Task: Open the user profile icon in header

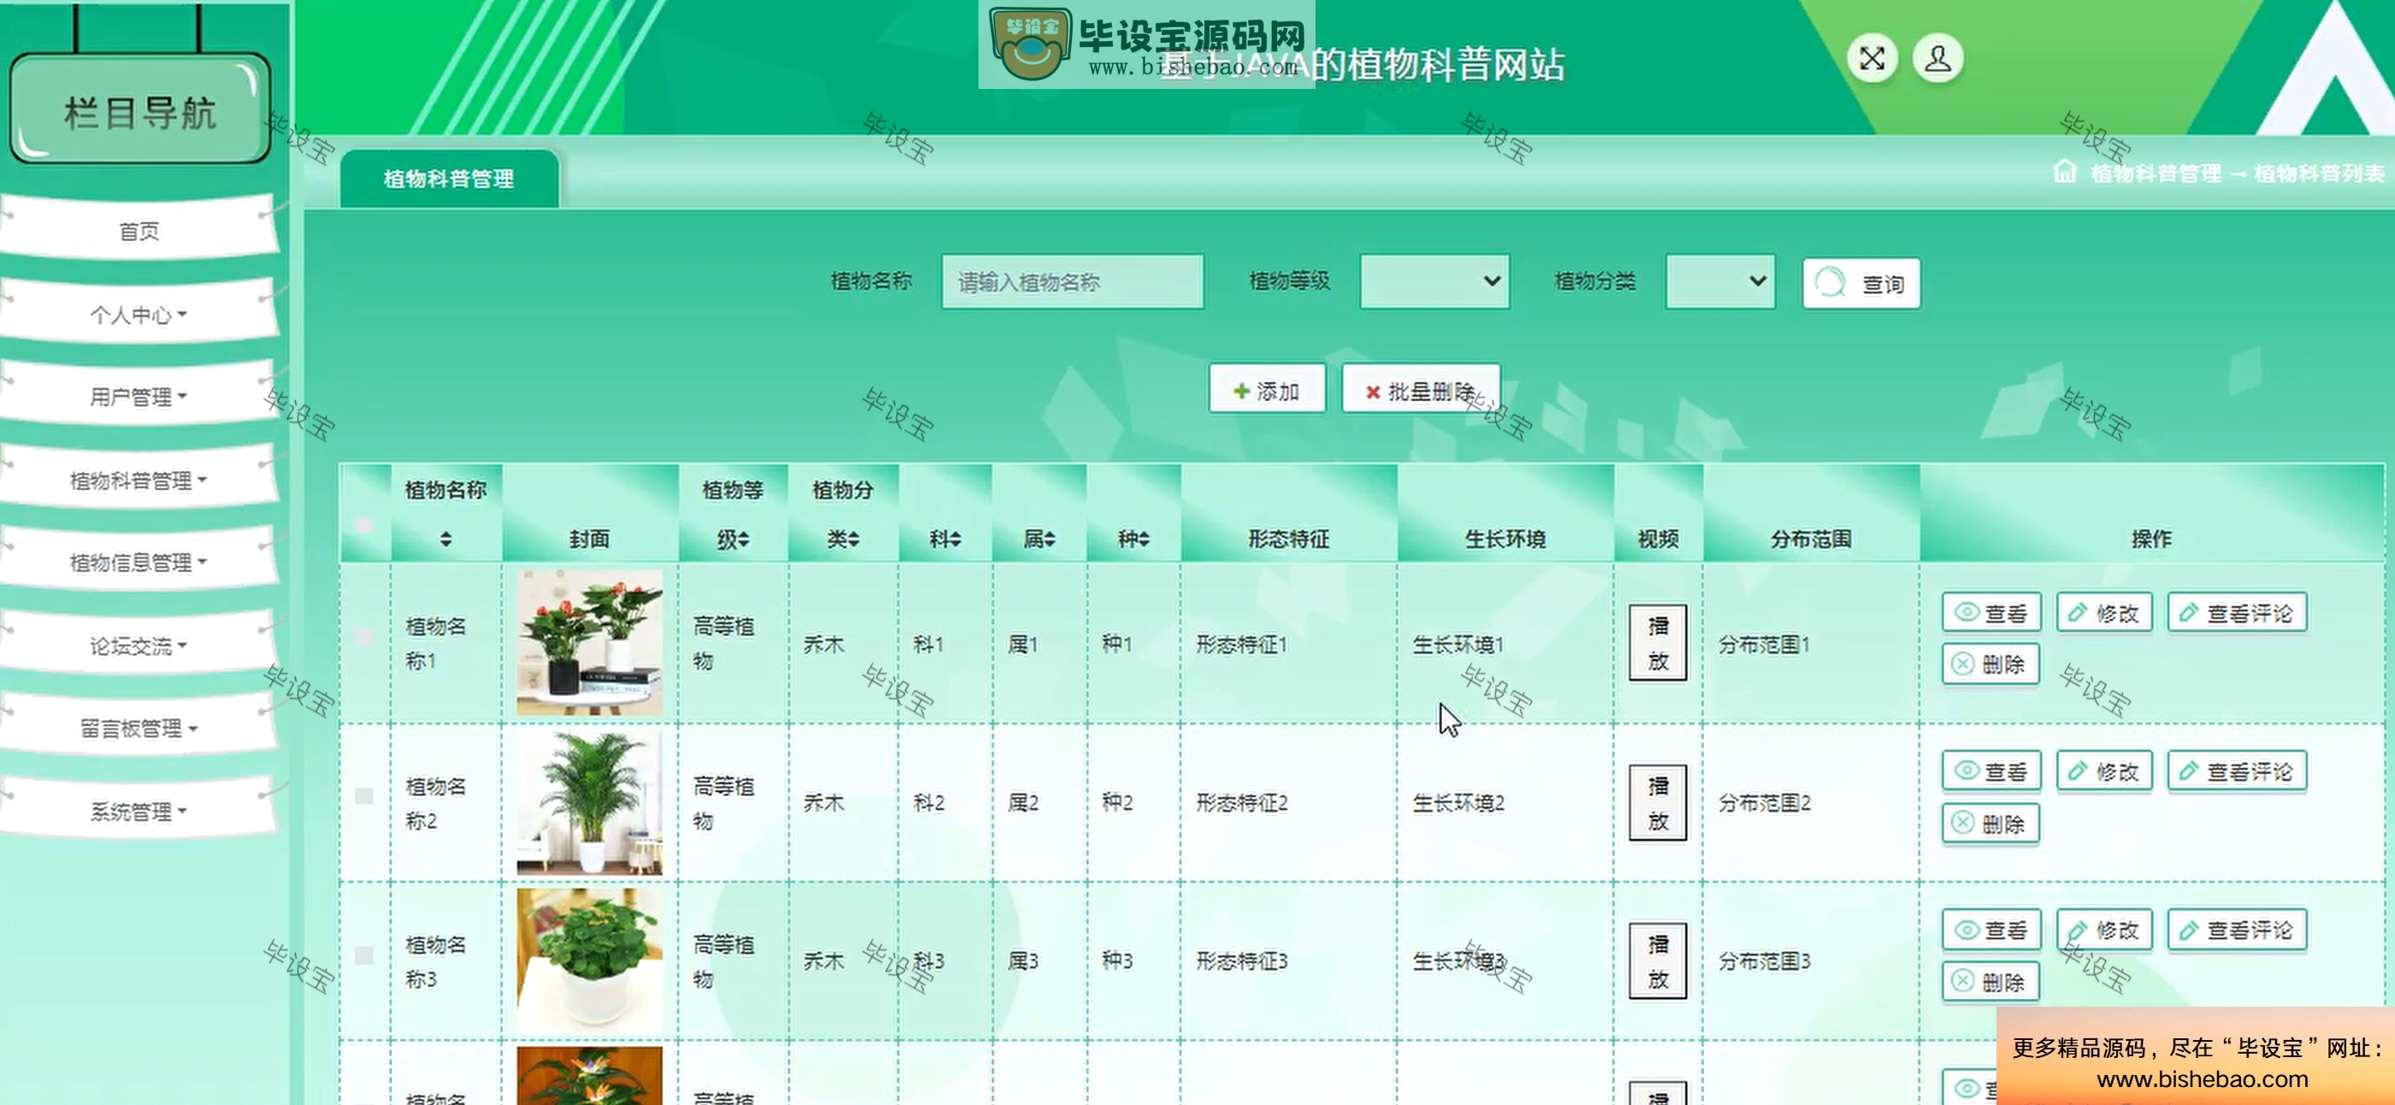Action: coord(1937,60)
